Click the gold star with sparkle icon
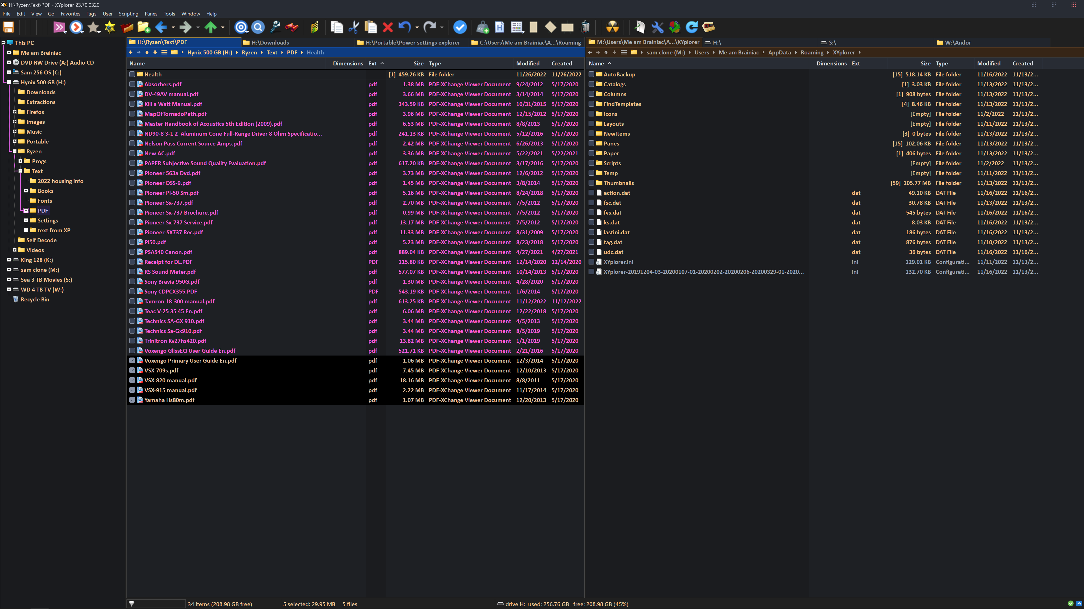 tap(110, 27)
